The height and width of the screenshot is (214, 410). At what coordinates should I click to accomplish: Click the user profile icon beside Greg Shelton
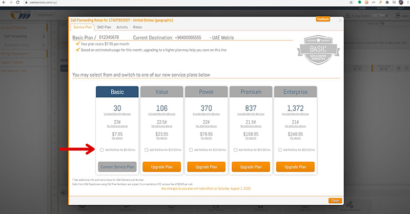coord(348,16)
